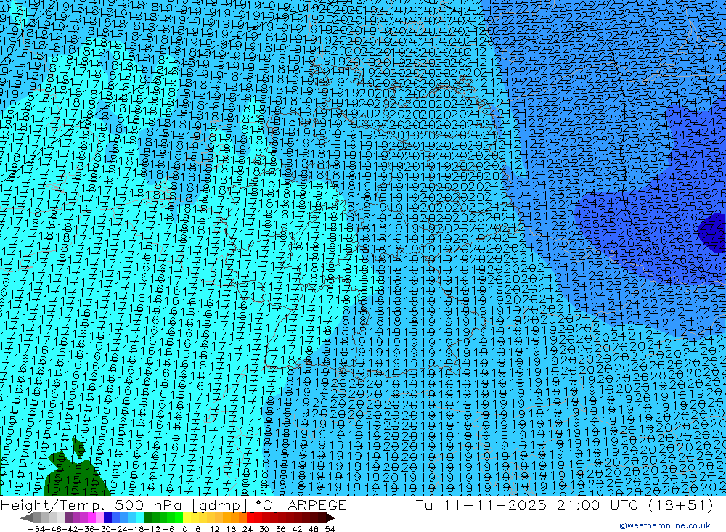The height and width of the screenshot is (532, 726).
Task: Click the '21:00 UTC' time text
Action: [599, 505]
